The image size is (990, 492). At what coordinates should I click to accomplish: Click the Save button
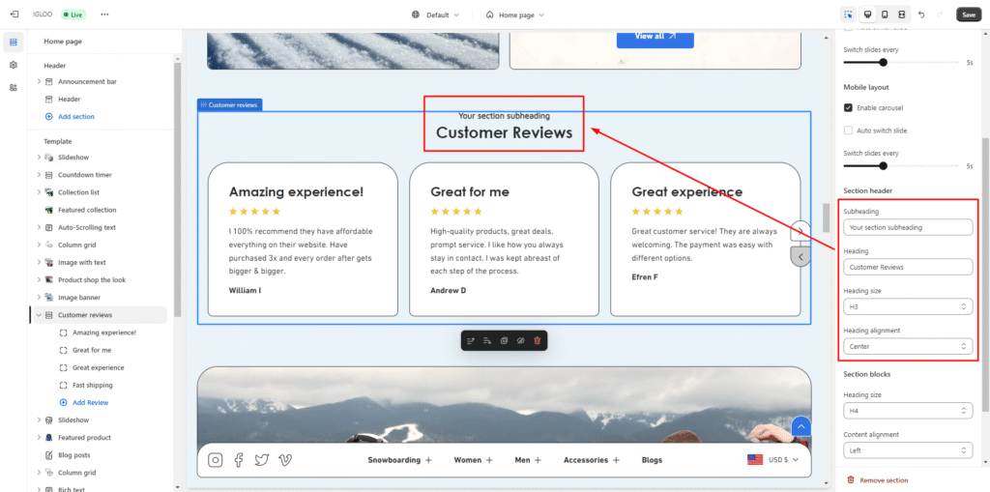968,14
